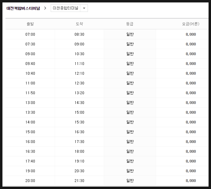Click the 20:30 arrival time
The width and height of the screenshot is (211, 189).
[x=79, y=171]
